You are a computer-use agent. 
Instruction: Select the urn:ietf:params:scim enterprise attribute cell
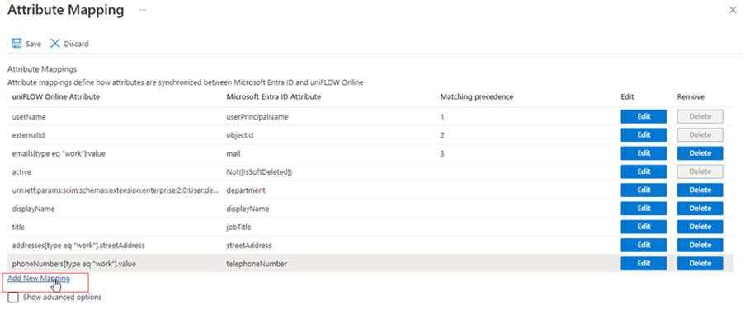pos(116,190)
